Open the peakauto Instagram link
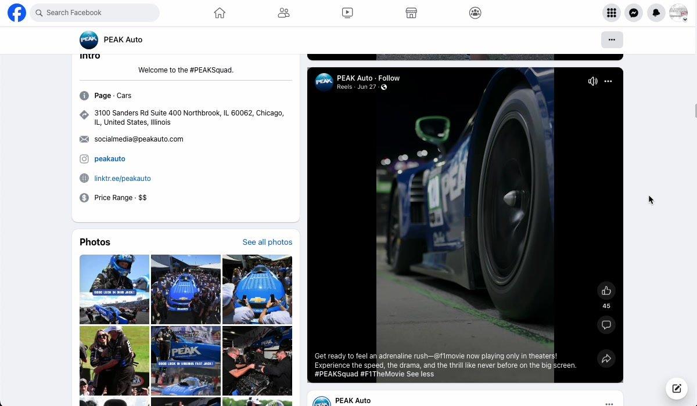 pos(110,159)
